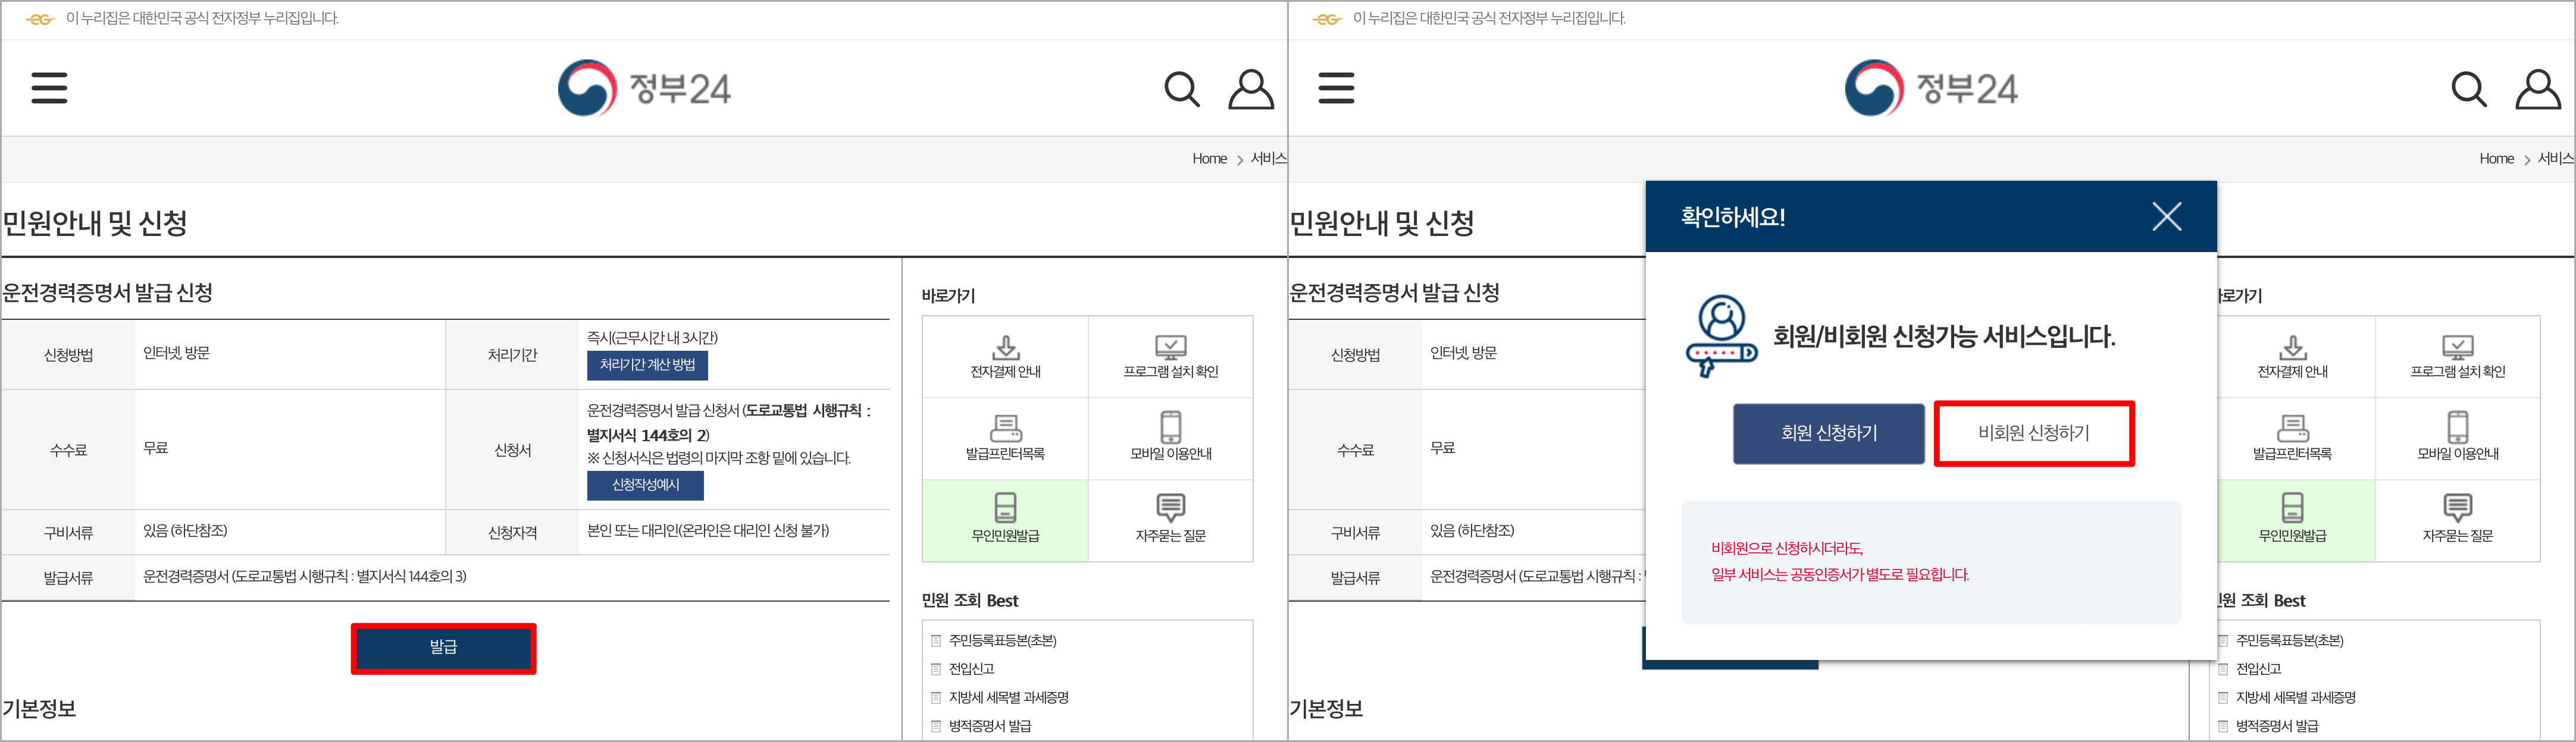Open 프로그램 설치 확인 shortcut in right screenshot

point(2457,357)
